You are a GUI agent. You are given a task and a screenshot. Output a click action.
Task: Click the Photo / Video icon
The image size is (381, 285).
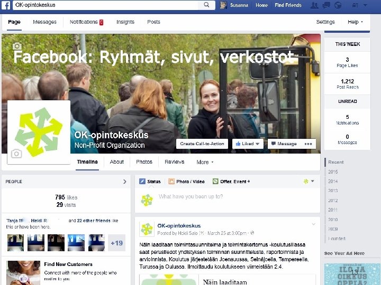point(171,181)
